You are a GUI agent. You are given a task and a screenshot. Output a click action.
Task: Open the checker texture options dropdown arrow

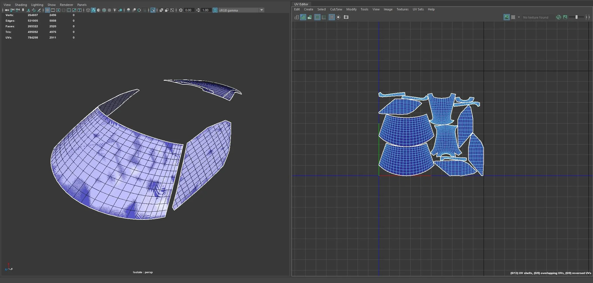click(519, 17)
